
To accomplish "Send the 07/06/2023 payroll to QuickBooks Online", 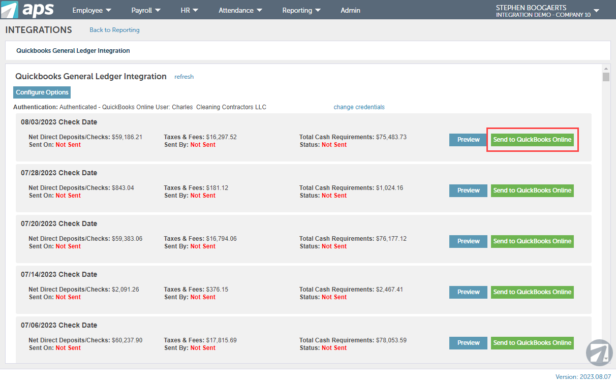I will 532,343.
